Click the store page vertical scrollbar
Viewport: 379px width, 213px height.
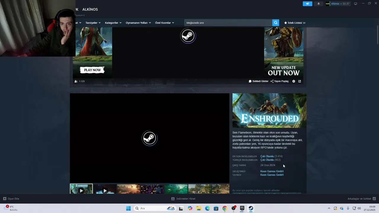tap(377, 35)
